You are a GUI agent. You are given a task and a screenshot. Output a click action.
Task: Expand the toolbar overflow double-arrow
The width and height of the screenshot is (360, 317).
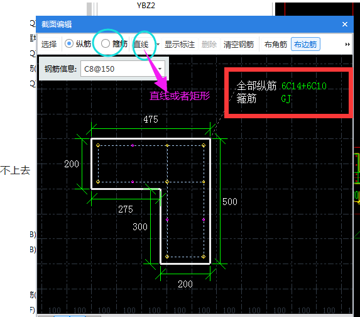coord(347,45)
